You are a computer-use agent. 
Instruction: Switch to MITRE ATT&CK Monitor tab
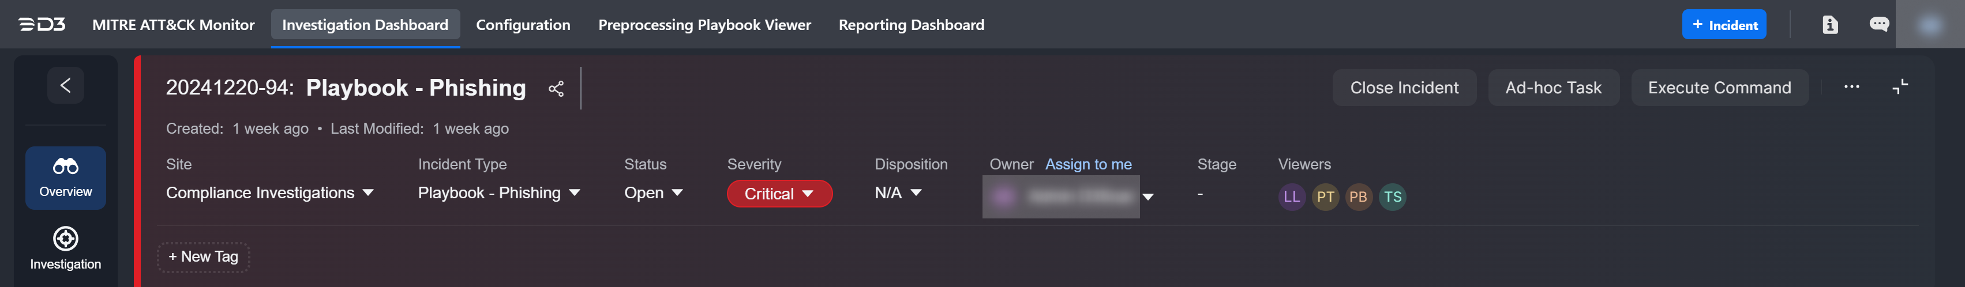tap(173, 25)
